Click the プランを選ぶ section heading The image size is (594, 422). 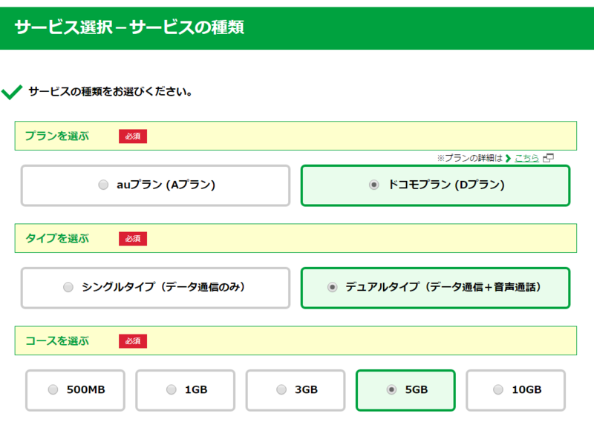(57, 136)
